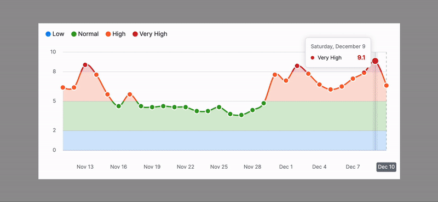Click the Nov 16 x-axis label
This screenshot has height=202, width=438.
(x=118, y=167)
